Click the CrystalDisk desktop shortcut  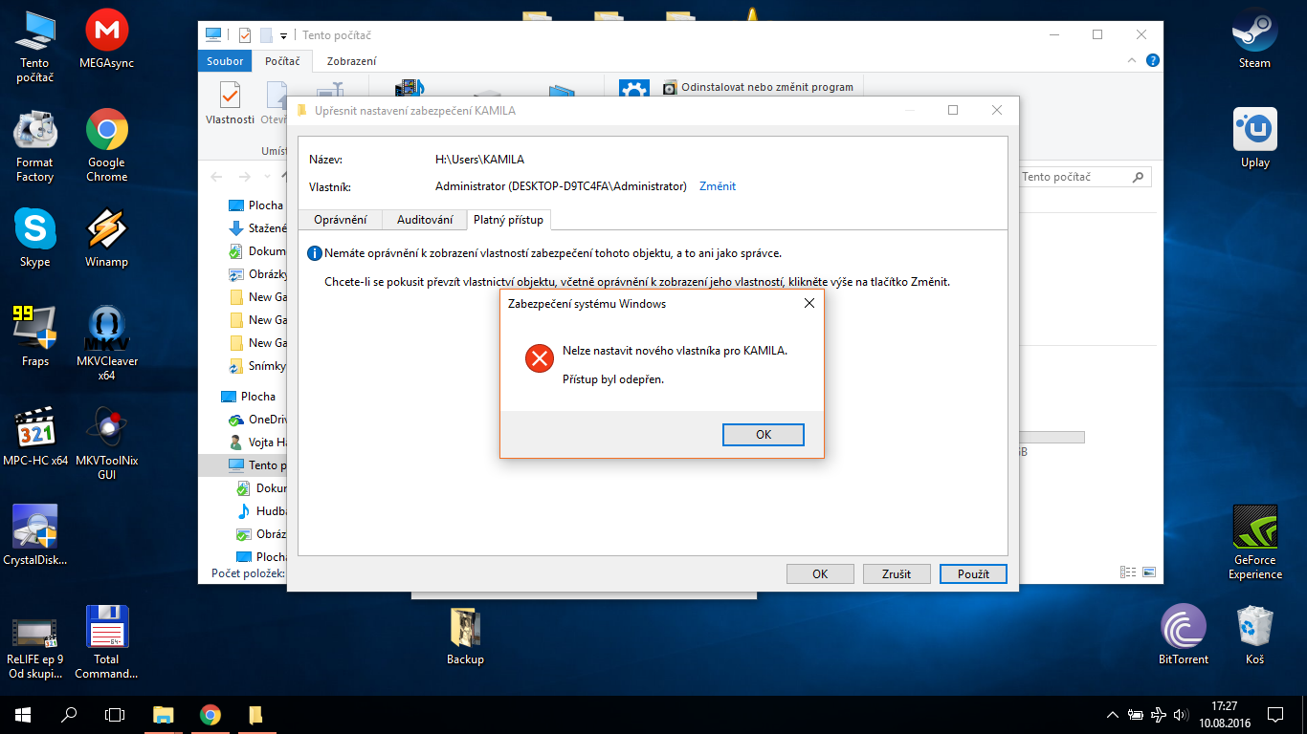coord(34,535)
